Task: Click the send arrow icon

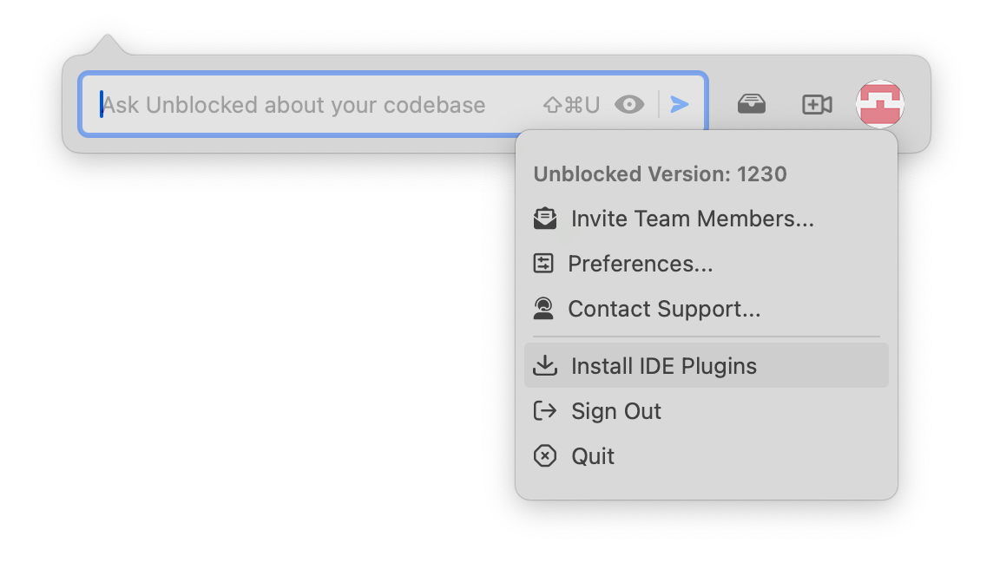Action: [680, 105]
